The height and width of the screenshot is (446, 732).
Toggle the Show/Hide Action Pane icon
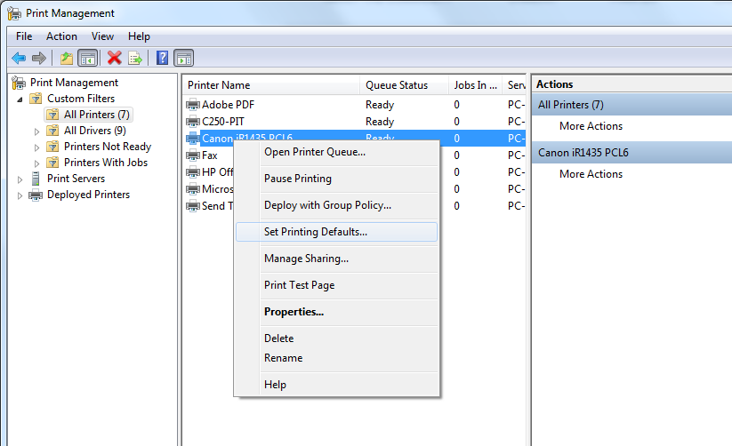[184, 58]
